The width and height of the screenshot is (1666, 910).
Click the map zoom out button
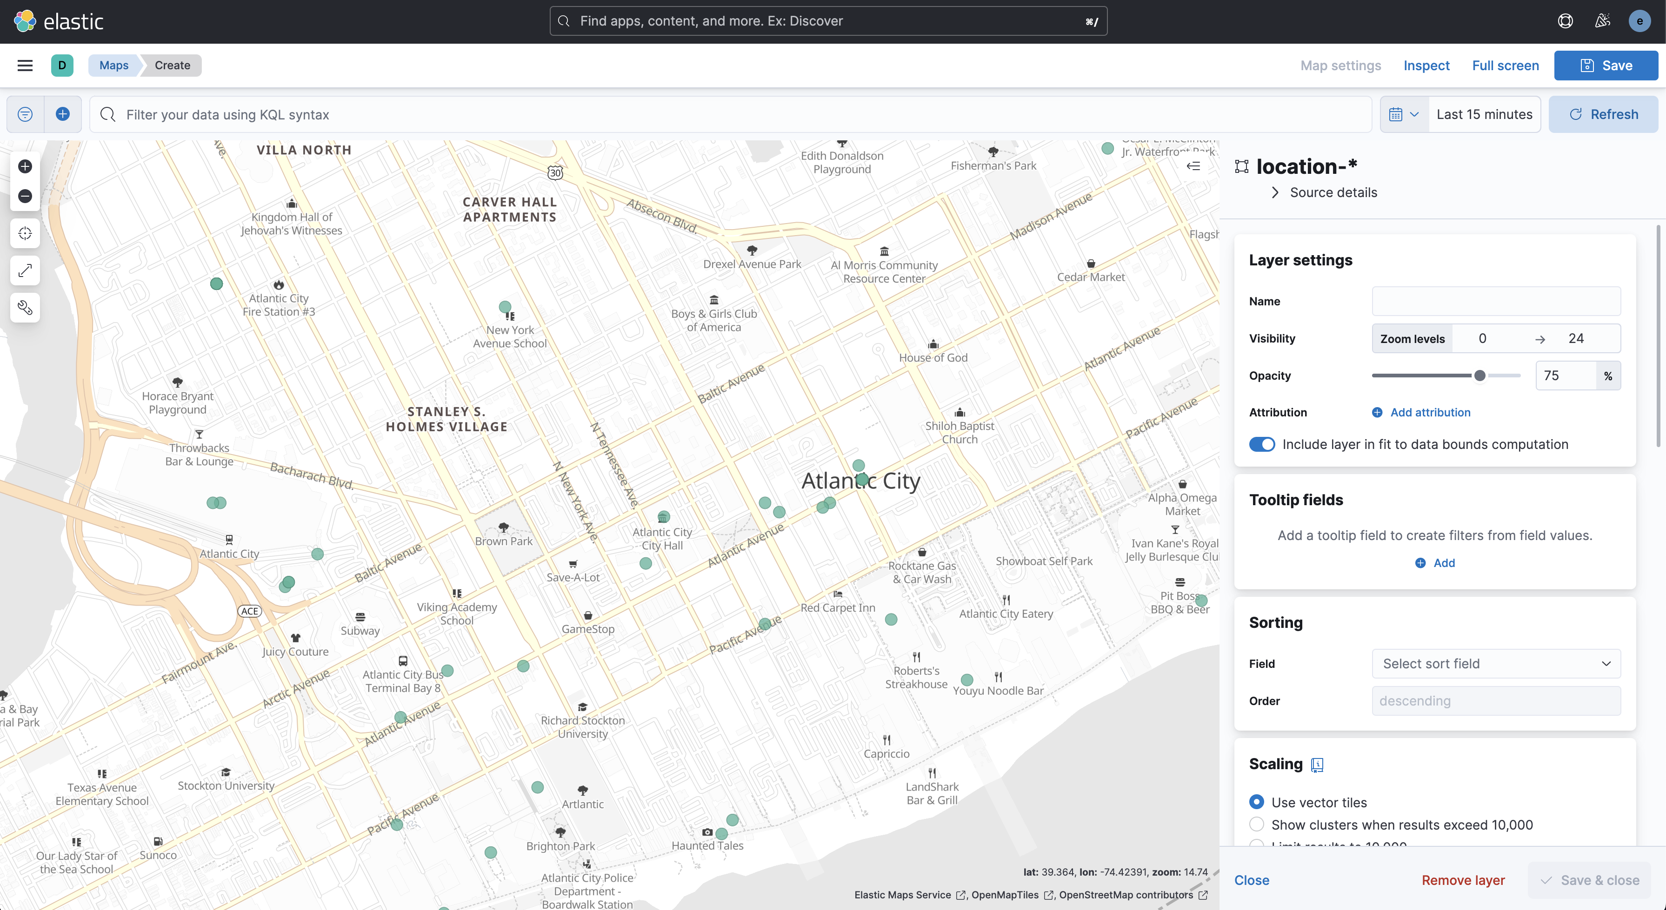25,196
